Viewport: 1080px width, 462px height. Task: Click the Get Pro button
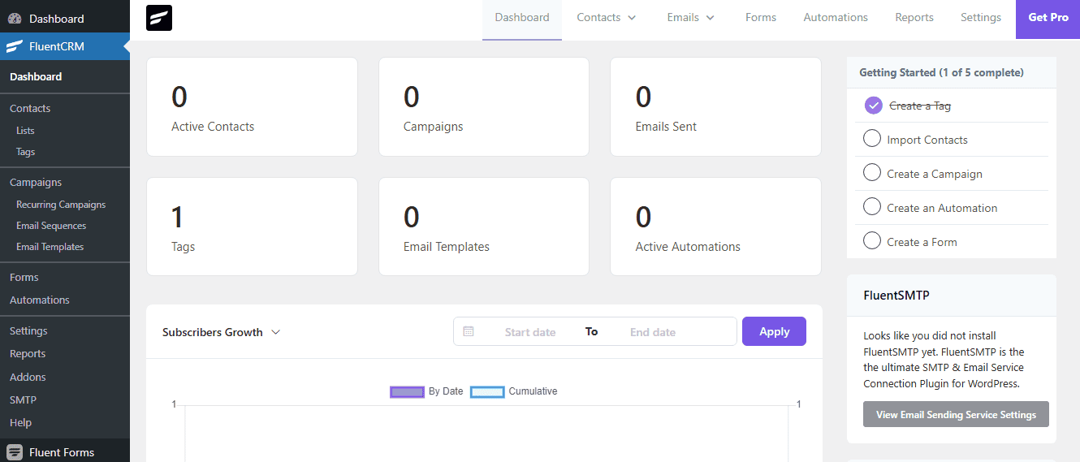pos(1048,19)
